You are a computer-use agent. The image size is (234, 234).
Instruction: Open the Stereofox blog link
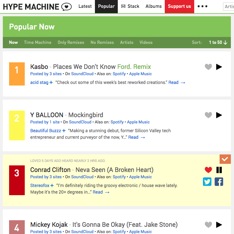click(x=40, y=185)
